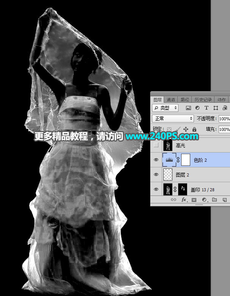Select the black layer mask of 盖印 layer
Screen dimensions: 230x296
(183, 189)
